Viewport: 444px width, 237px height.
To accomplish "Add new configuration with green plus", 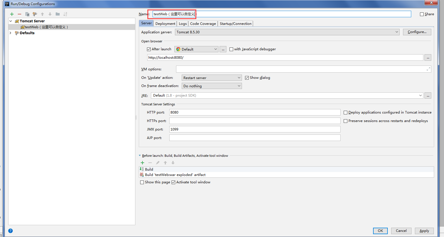I will [12, 14].
